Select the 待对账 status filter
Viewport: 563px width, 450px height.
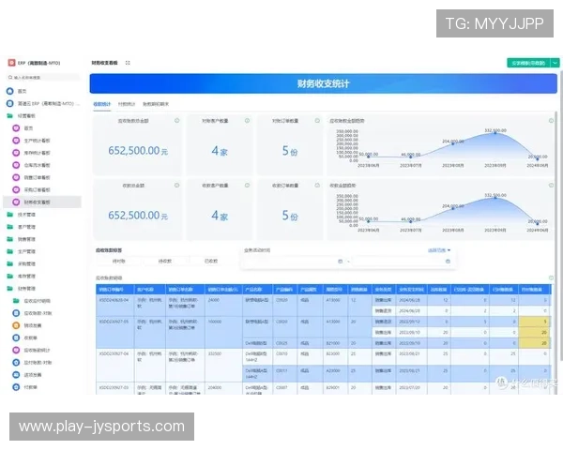point(120,261)
